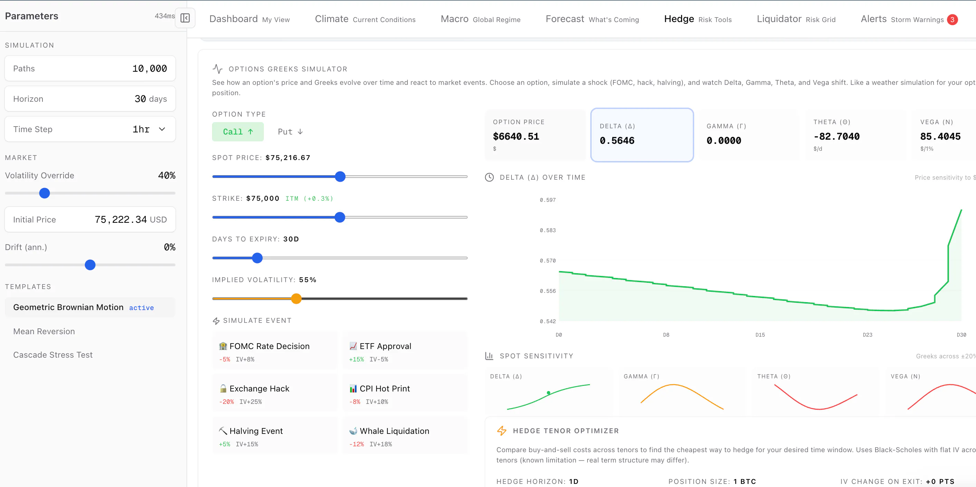This screenshot has width=976, height=487.
Task: Simulate the Whale Liquidation event
Action: tap(405, 436)
